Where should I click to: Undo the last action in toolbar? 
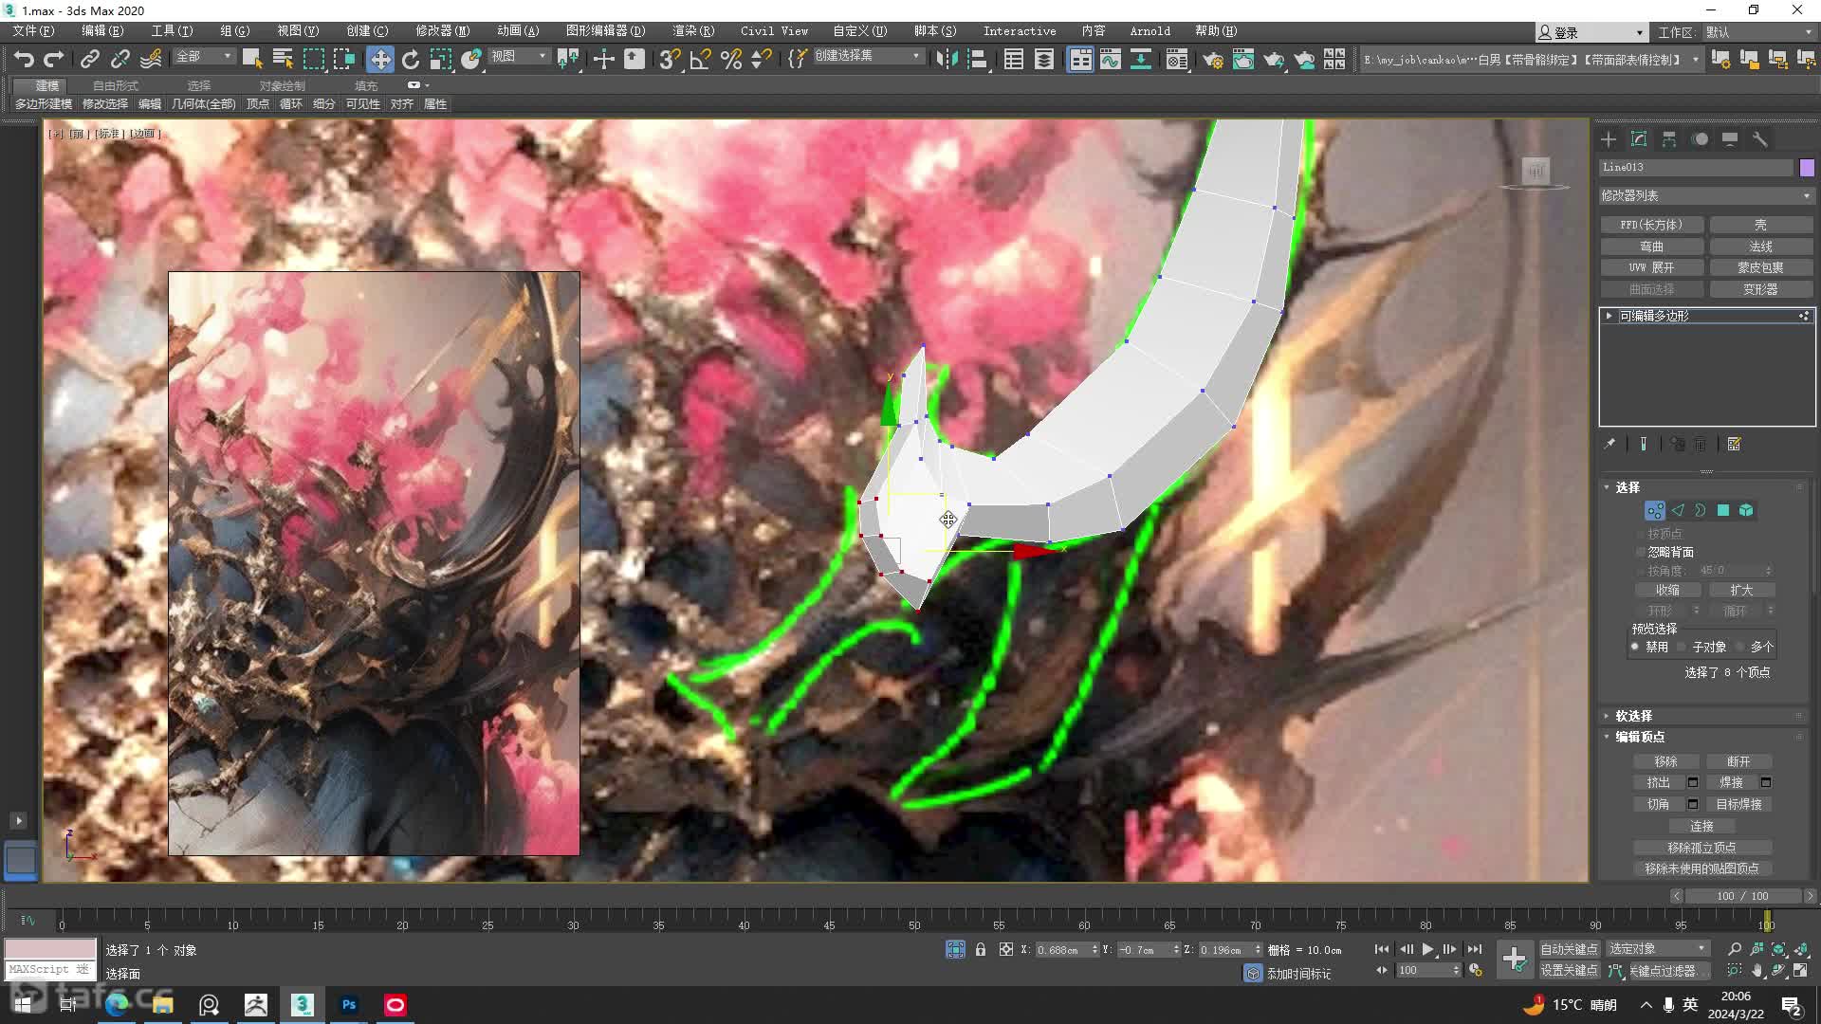24,59
